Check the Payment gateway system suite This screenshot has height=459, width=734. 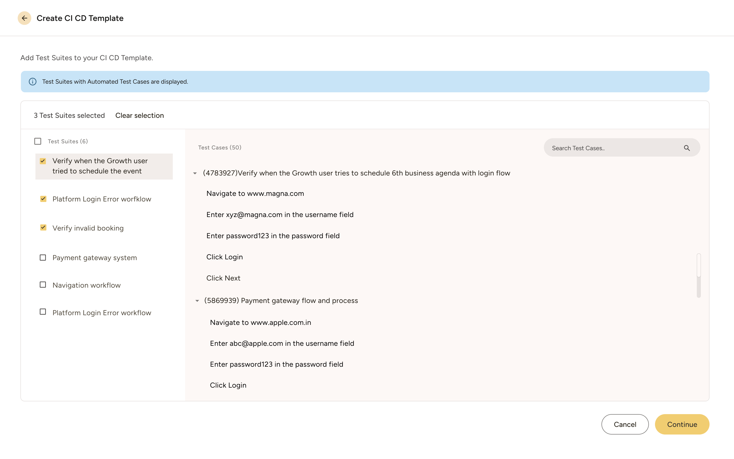click(43, 257)
